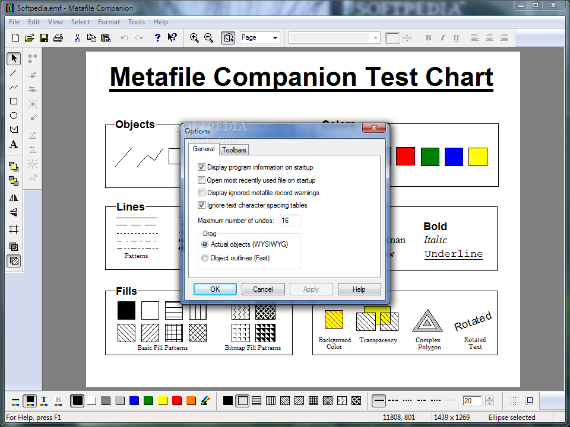Select the Polygon tool
This screenshot has height=427, width=570.
(x=14, y=129)
